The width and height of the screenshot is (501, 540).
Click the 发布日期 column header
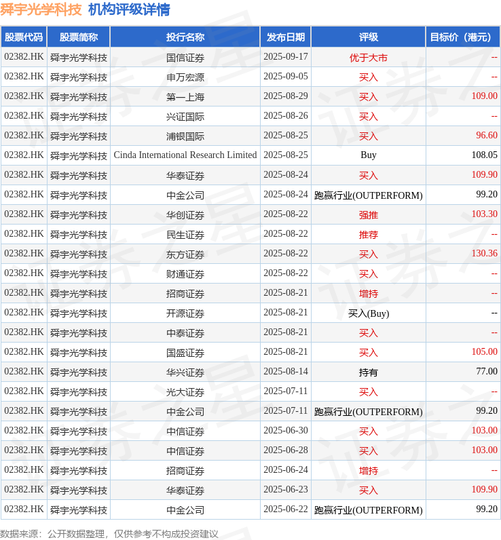pyautogui.click(x=286, y=37)
